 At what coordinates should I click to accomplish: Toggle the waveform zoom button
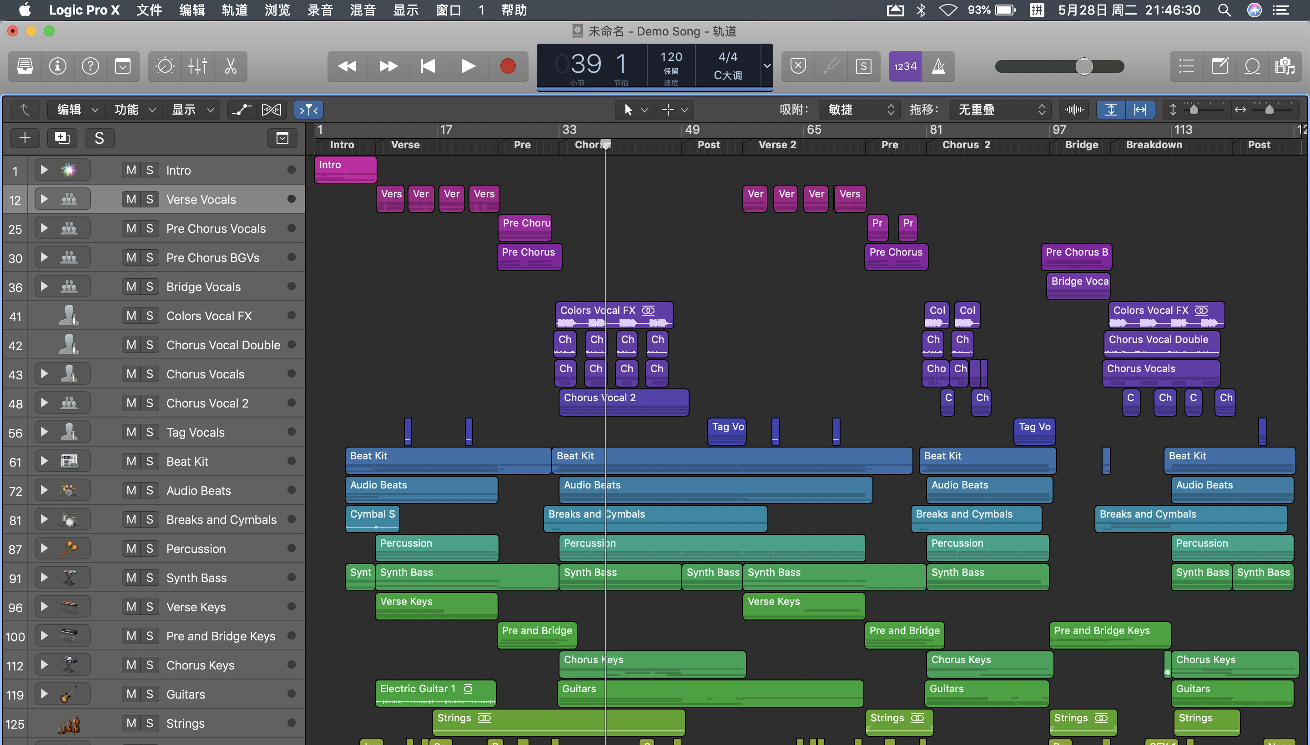click(1074, 110)
